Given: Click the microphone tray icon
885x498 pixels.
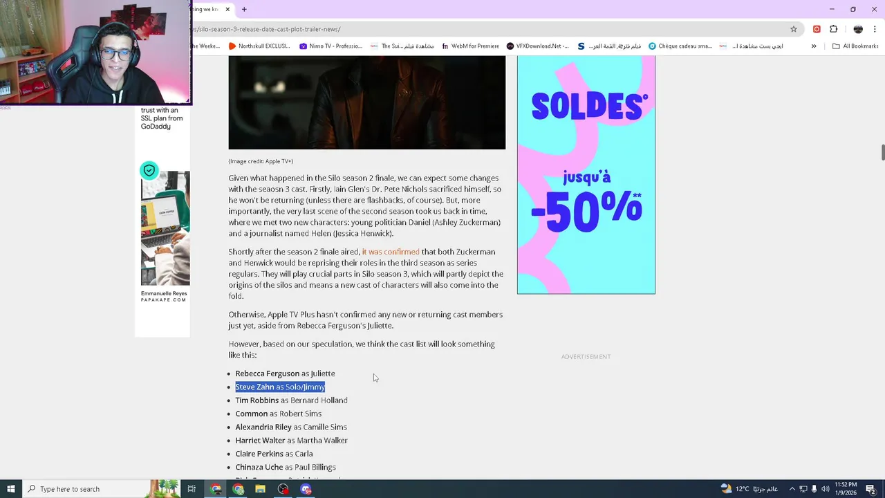Looking at the screenshot, I should (814, 489).
